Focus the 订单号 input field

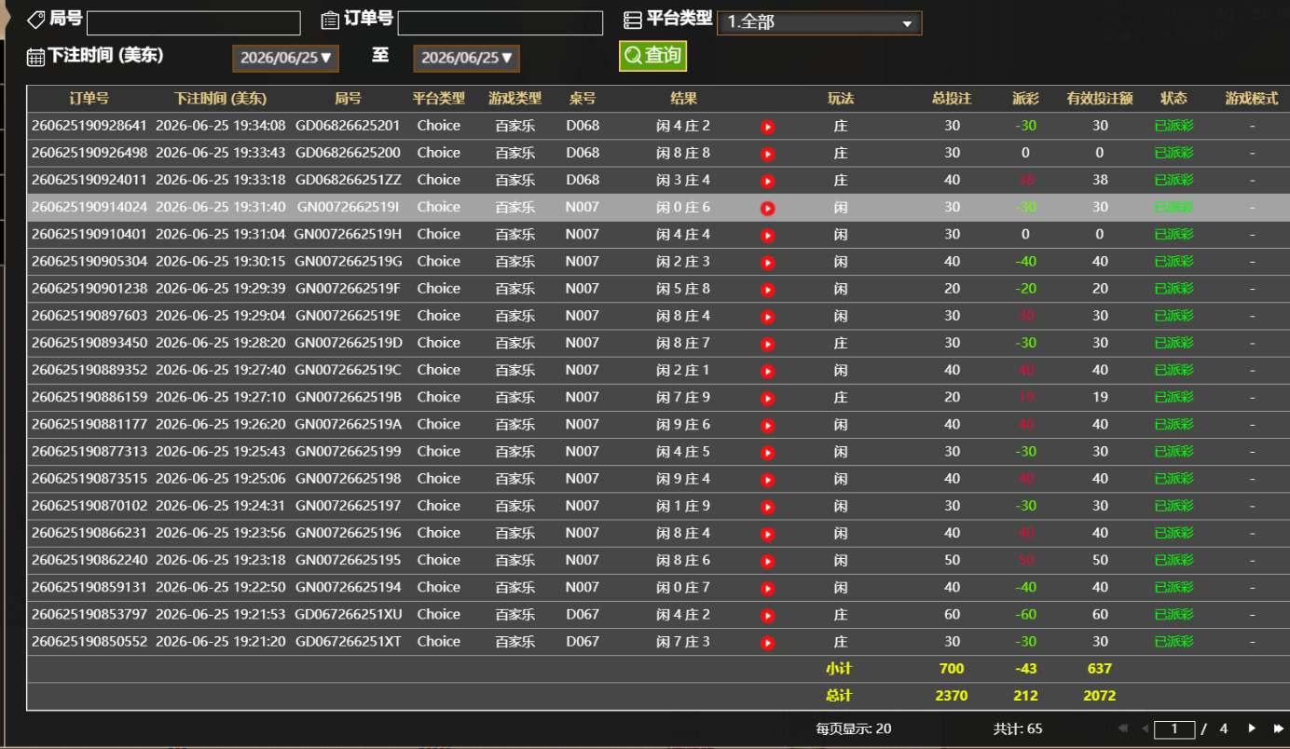coord(501,23)
